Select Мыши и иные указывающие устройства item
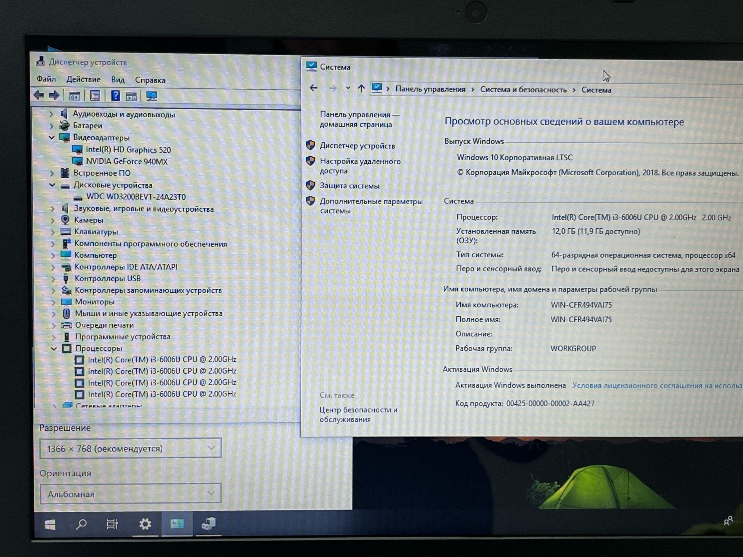 [149, 313]
